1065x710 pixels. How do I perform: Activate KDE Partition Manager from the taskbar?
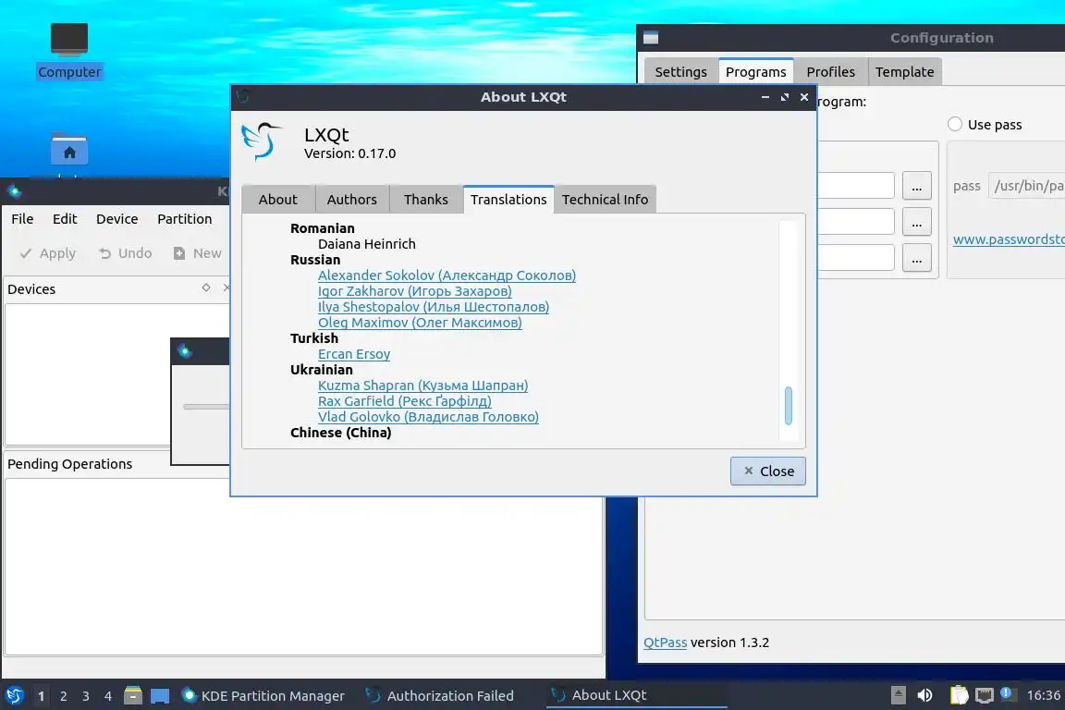point(264,696)
